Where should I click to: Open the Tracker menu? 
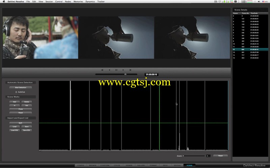pos(101,2)
